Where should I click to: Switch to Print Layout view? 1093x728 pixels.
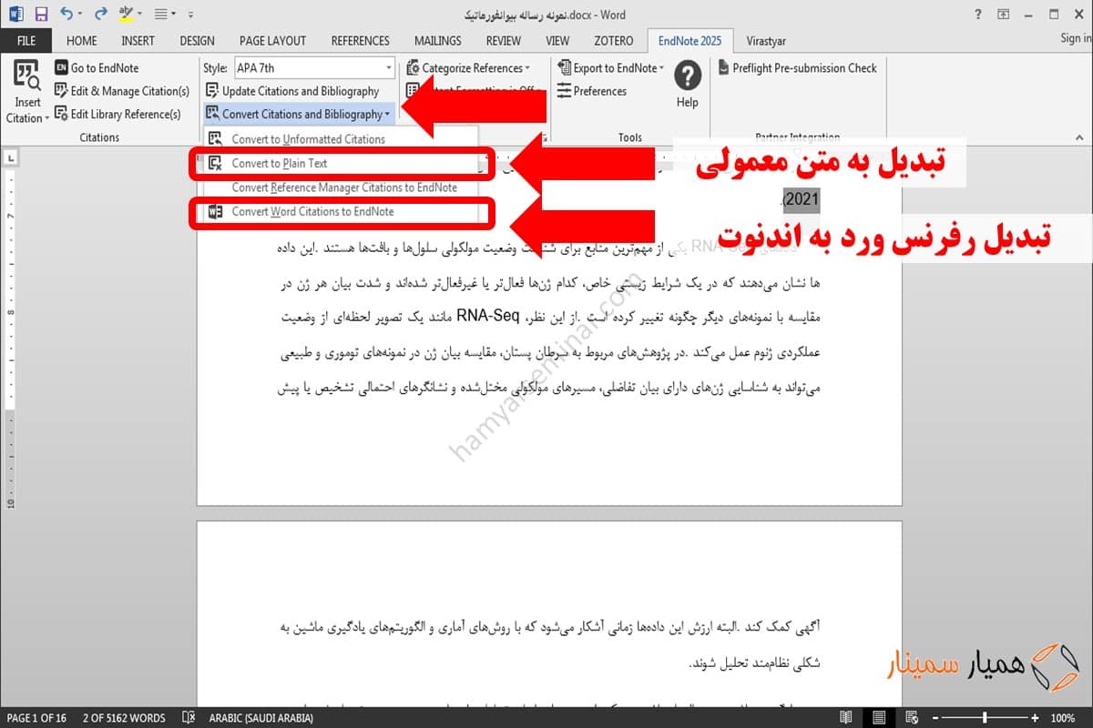(x=877, y=718)
